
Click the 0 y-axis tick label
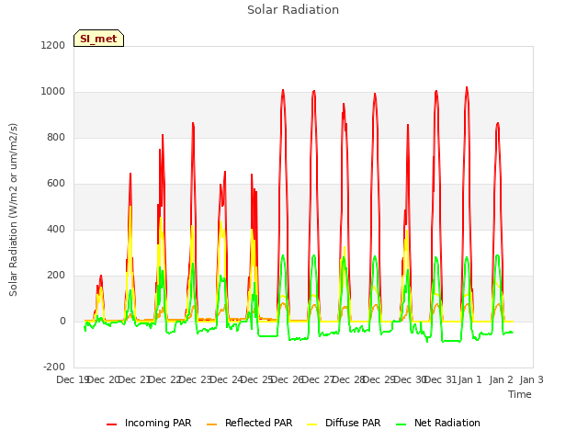[62, 321]
